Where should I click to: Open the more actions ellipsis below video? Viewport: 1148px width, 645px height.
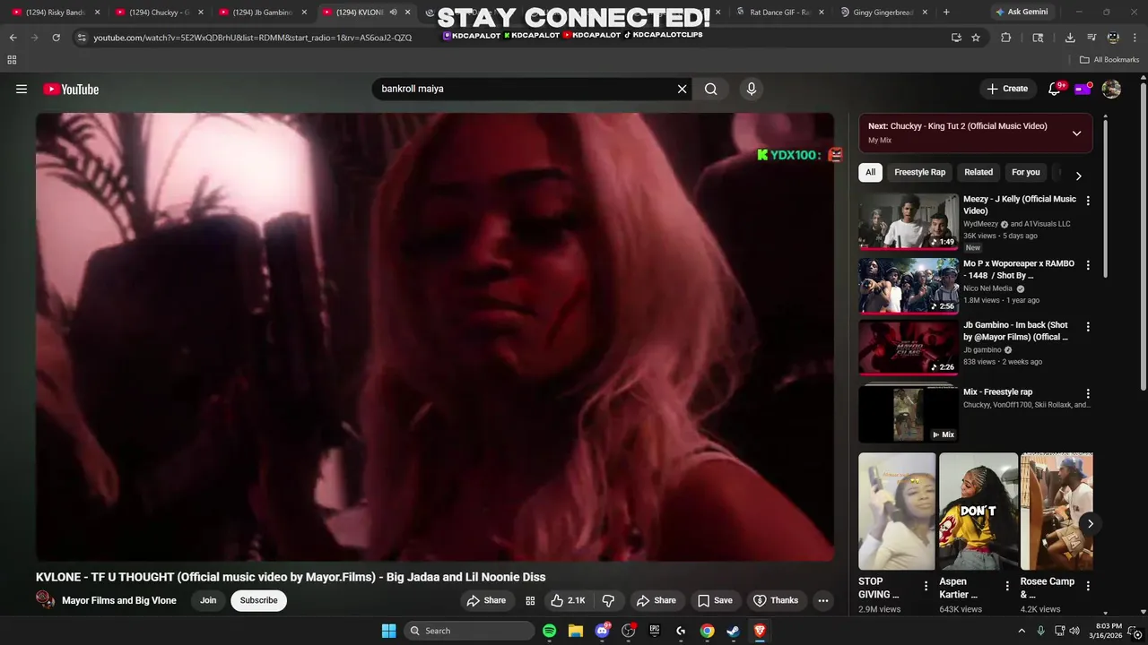click(822, 600)
